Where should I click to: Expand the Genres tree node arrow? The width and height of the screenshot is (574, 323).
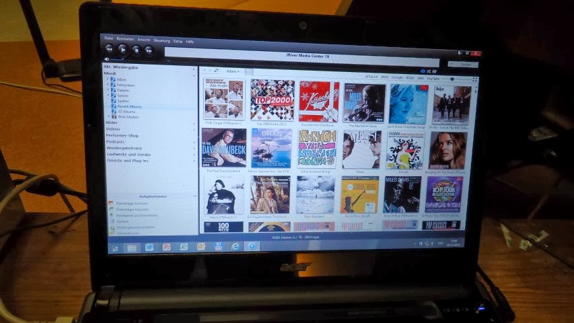108,95
